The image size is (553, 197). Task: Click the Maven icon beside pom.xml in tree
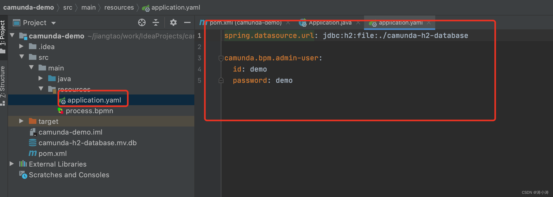(33, 153)
